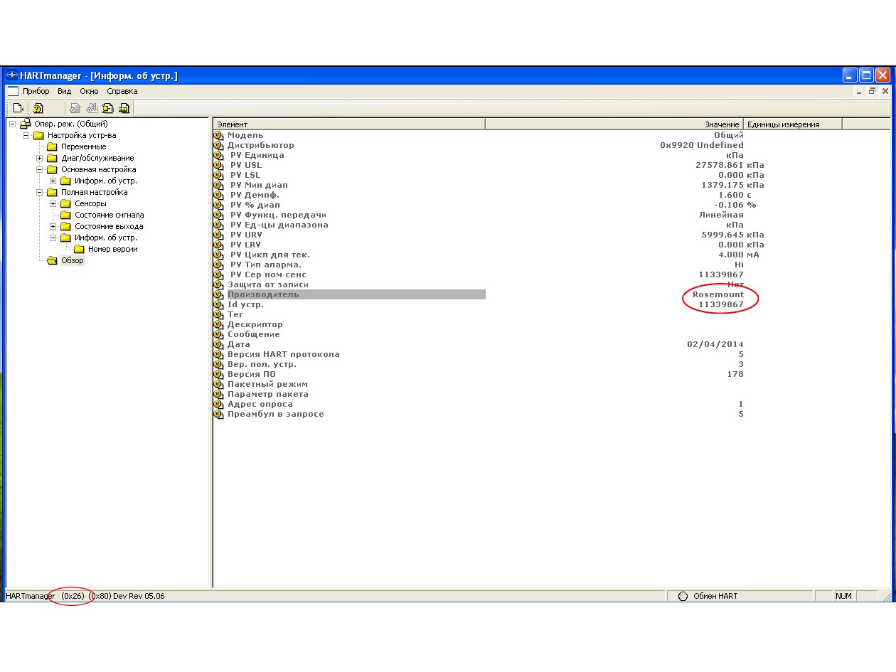
Task: Click the variable icon beside Производитель row
Action: (x=218, y=294)
